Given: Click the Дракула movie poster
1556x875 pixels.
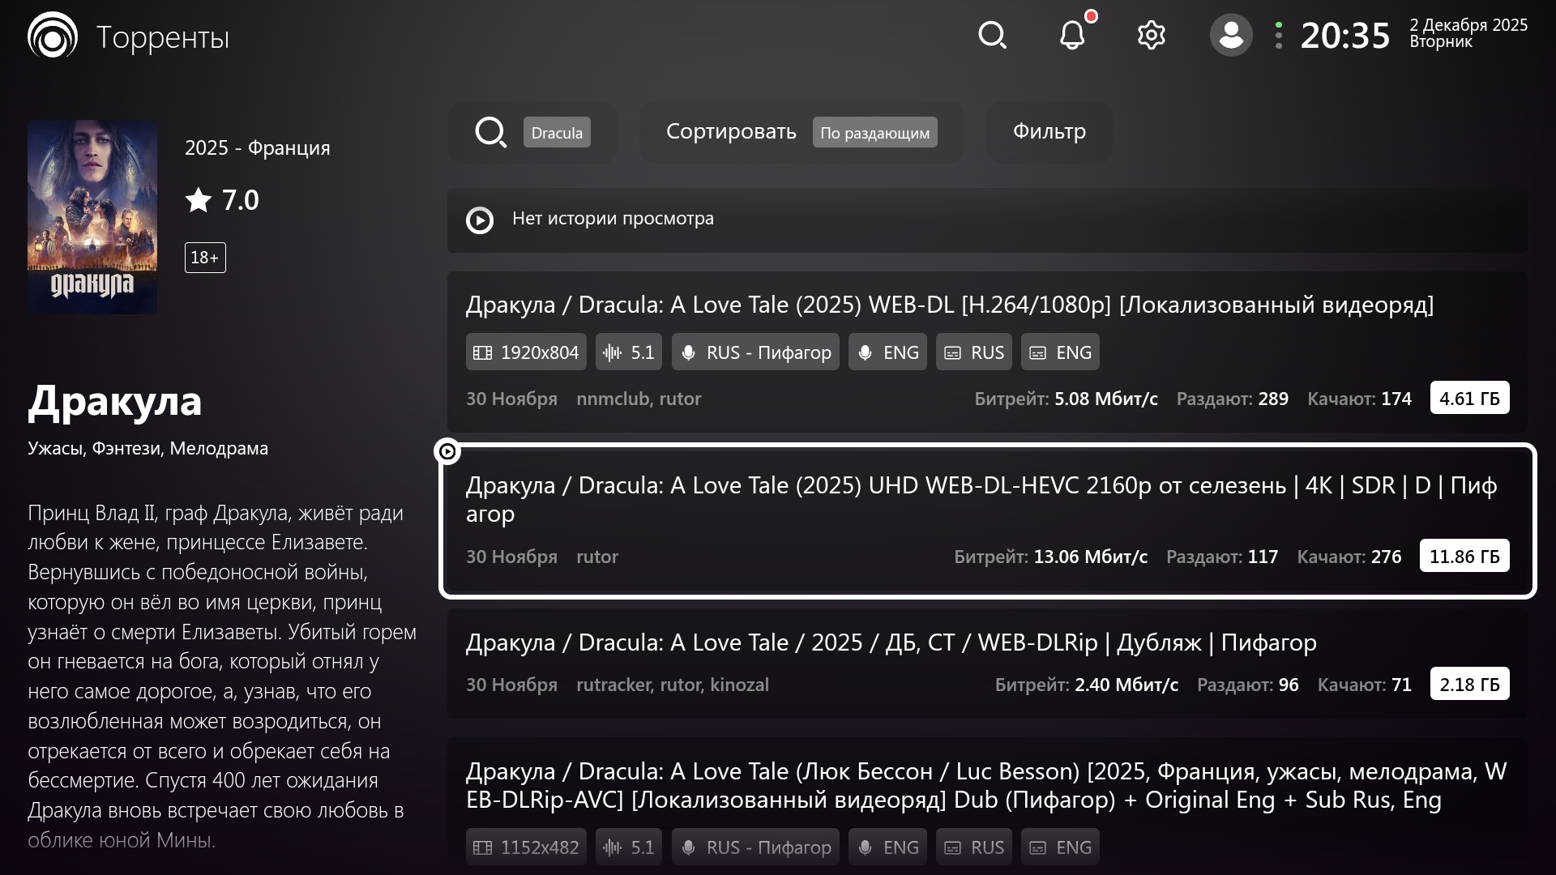Looking at the screenshot, I should (x=92, y=217).
